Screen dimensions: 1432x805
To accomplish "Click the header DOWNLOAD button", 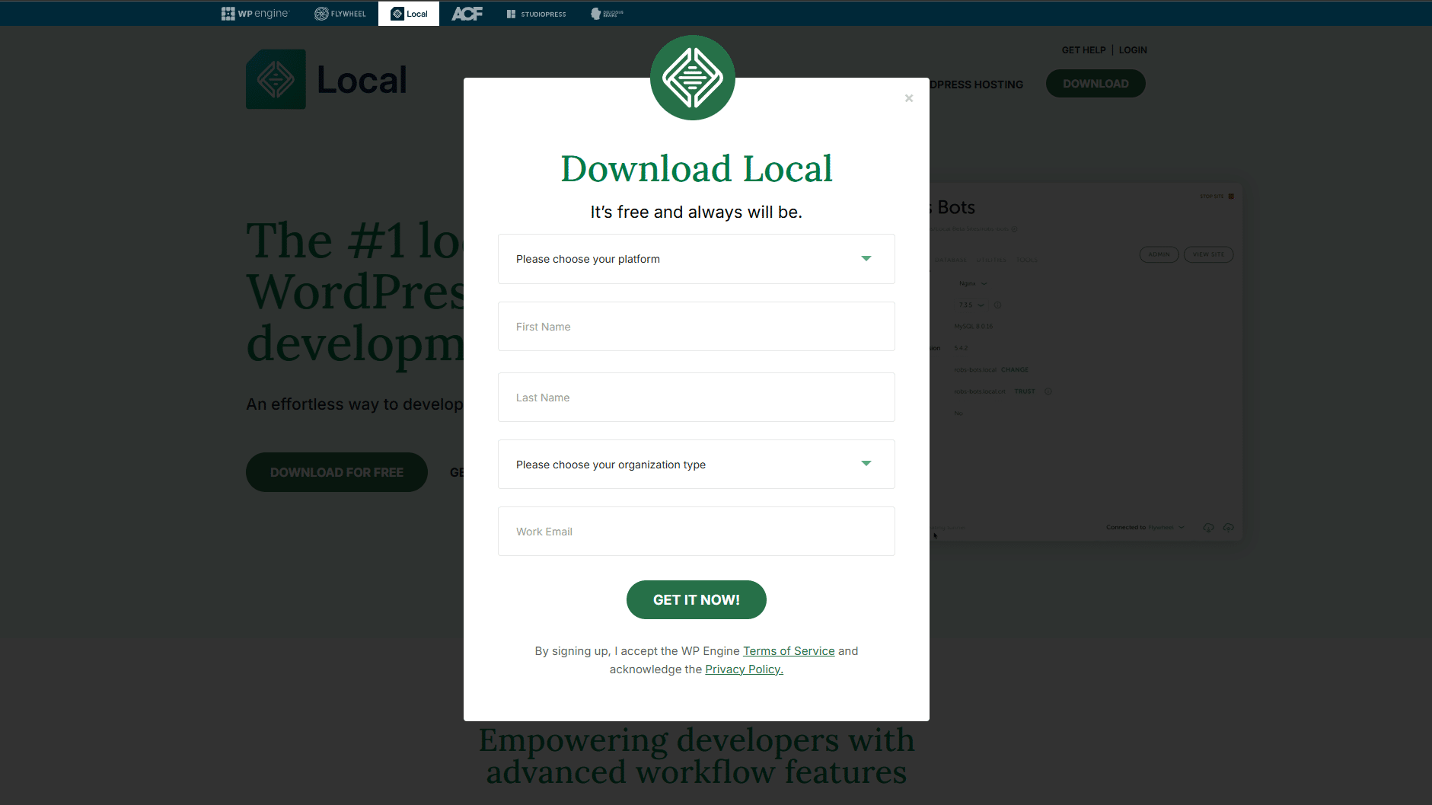I will pyautogui.click(x=1096, y=84).
